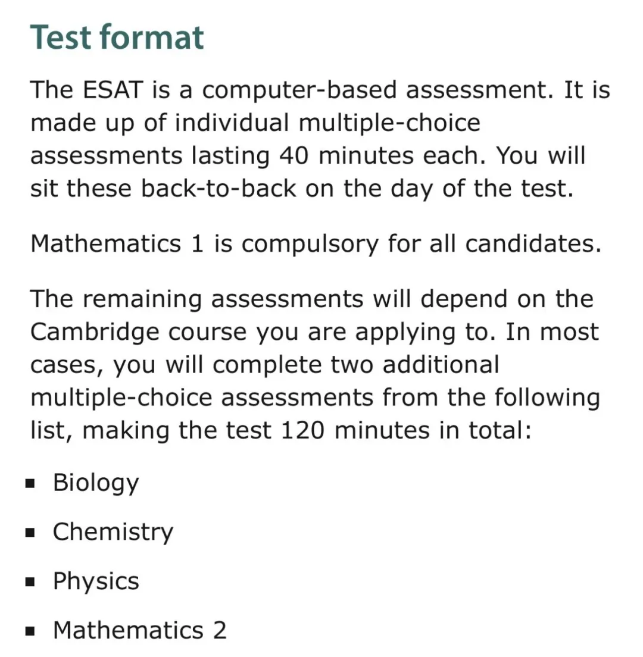Select the Mathematics 2 list item
This screenshot has height=657, width=643.
(x=140, y=630)
